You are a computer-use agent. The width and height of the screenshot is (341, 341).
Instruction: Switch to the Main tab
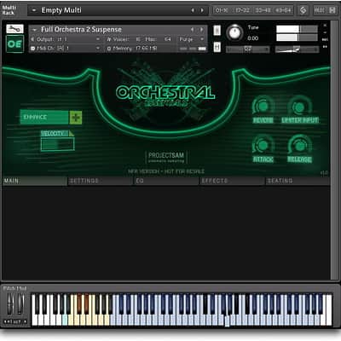coord(35,181)
